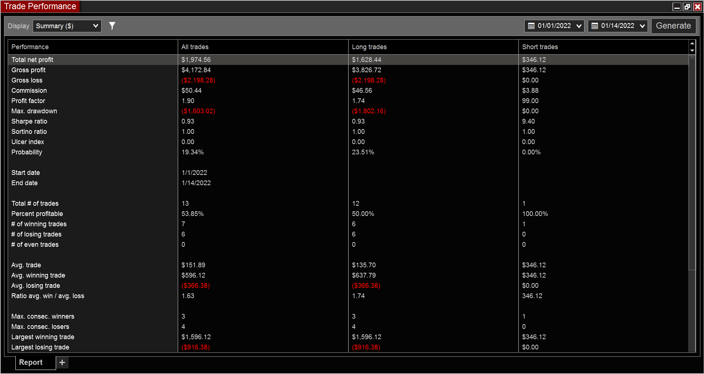Screen dimensions: 704x374
Task: Minimize the Trade Performance window
Action: tap(677, 7)
